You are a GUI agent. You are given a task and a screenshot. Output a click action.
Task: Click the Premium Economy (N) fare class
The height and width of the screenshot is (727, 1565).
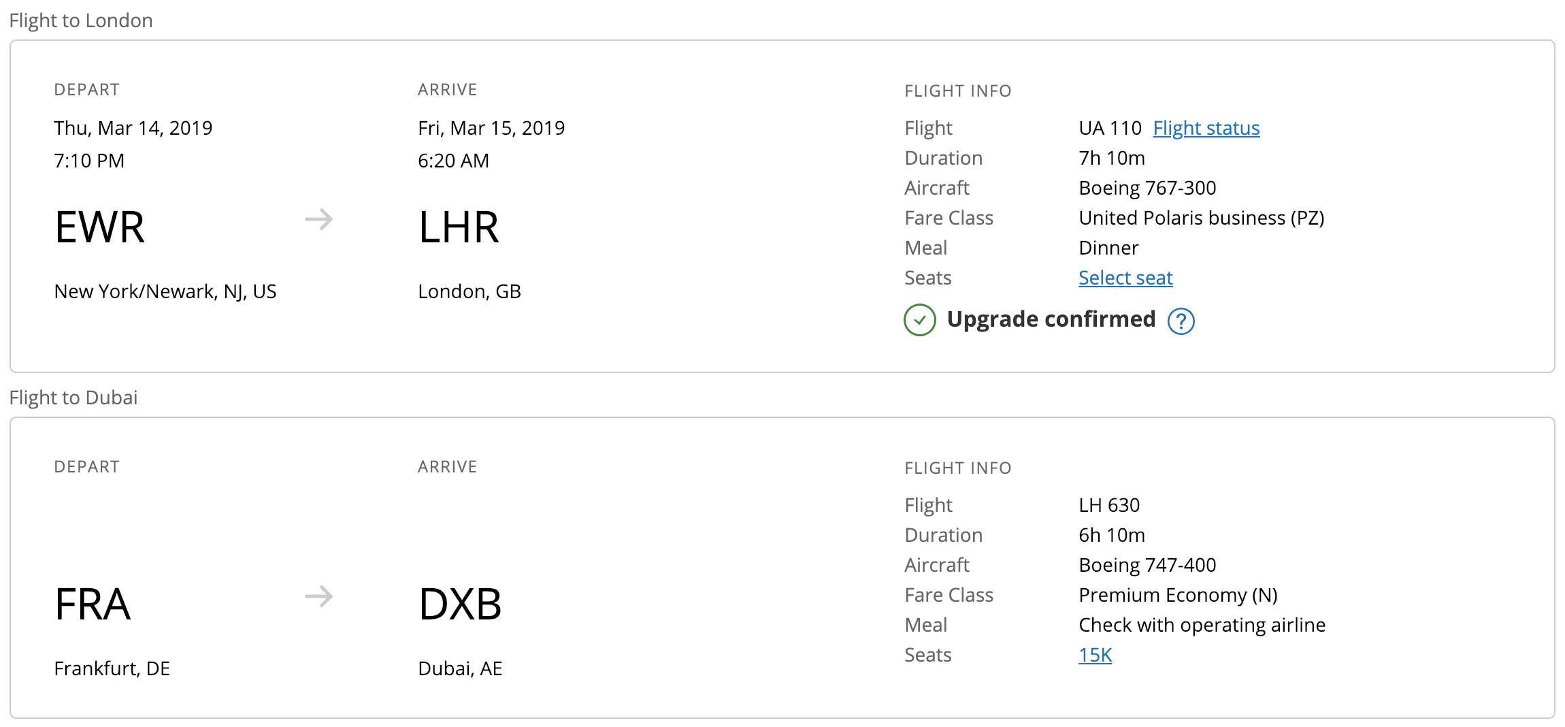pyautogui.click(x=1178, y=595)
